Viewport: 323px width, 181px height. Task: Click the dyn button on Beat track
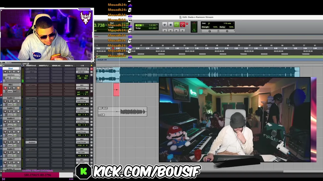[x=8, y=78]
